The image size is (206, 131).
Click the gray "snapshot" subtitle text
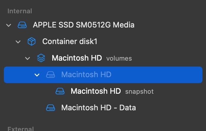139,92
